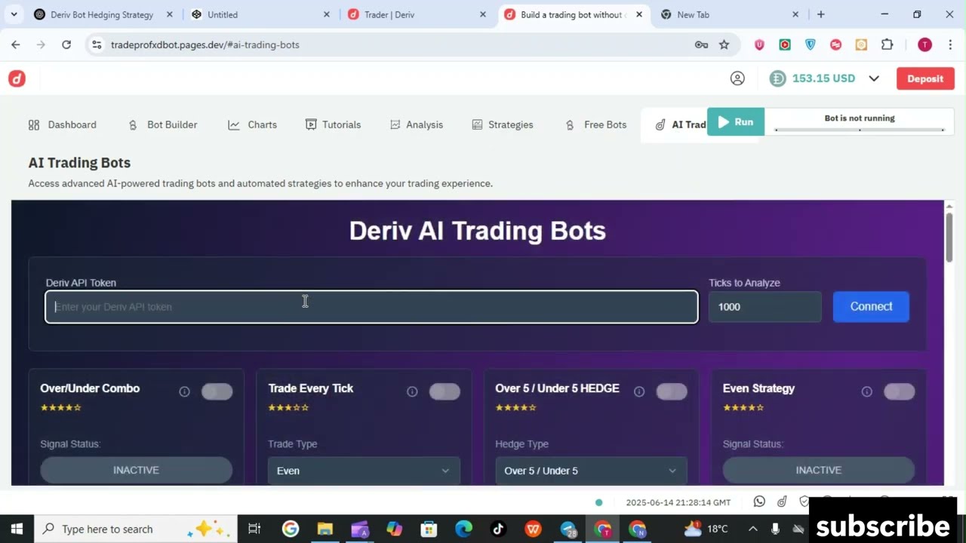
Task: Open the green video-play extension icon
Action: (785, 44)
